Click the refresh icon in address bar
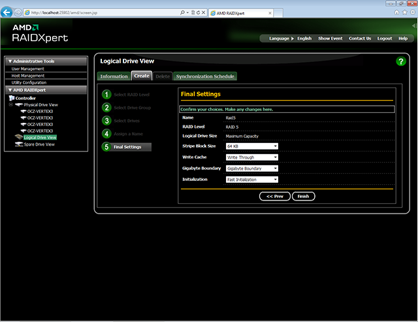The width and height of the screenshot is (418, 322). click(x=198, y=12)
